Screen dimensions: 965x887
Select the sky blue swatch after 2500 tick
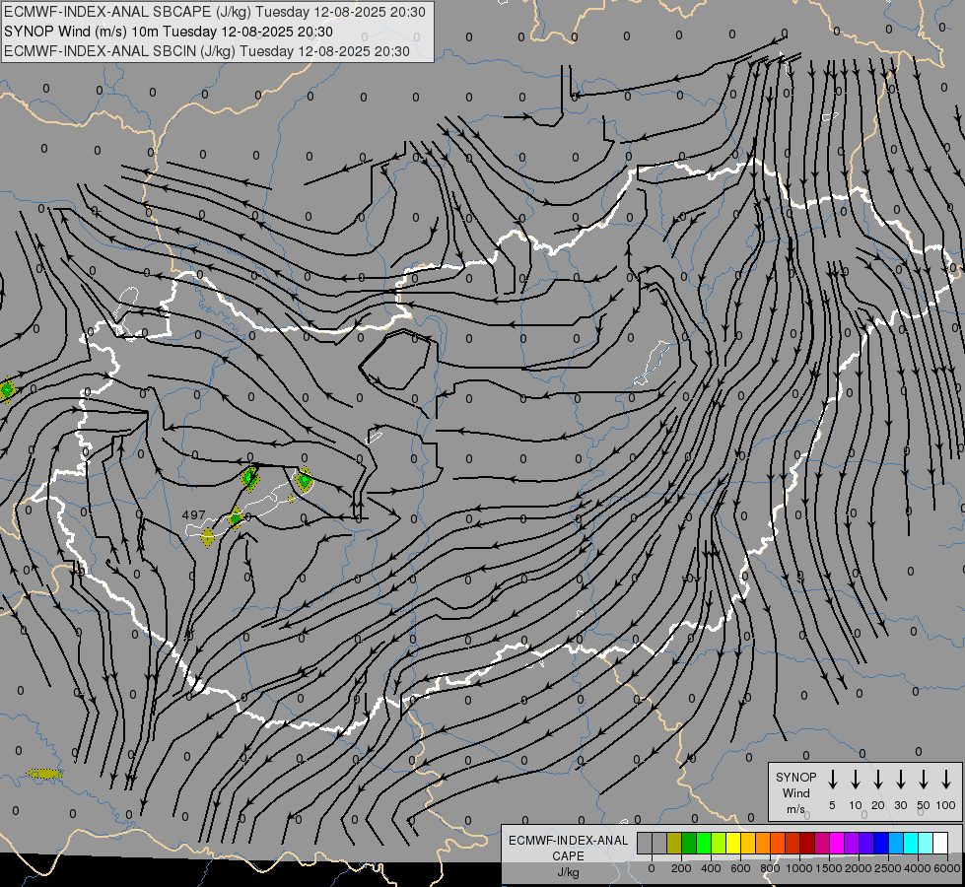pos(896,843)
